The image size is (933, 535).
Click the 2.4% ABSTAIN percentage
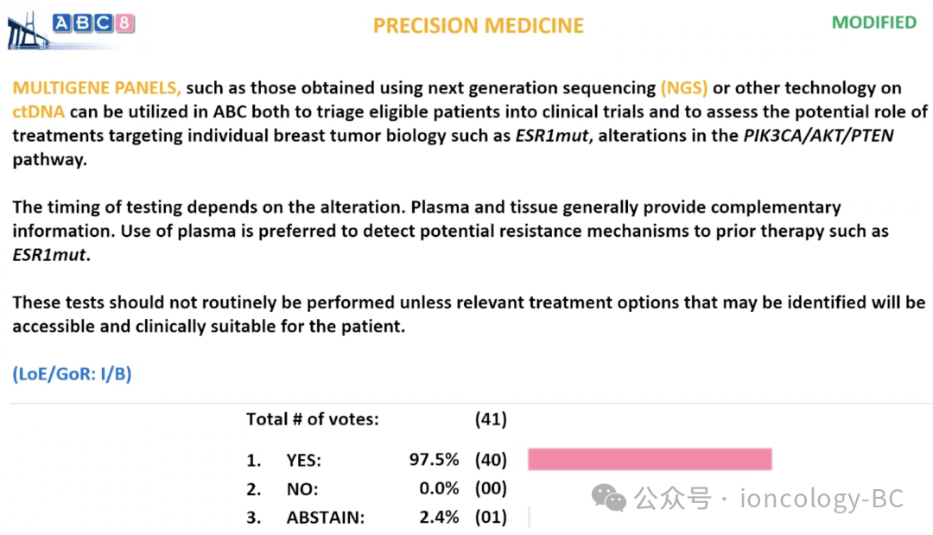tap(438, 519)
